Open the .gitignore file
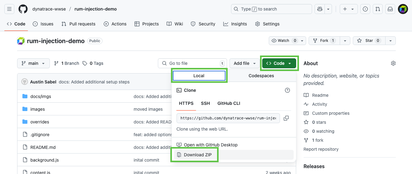Viewport: 412px width, 174px height. tap(40, 135)
